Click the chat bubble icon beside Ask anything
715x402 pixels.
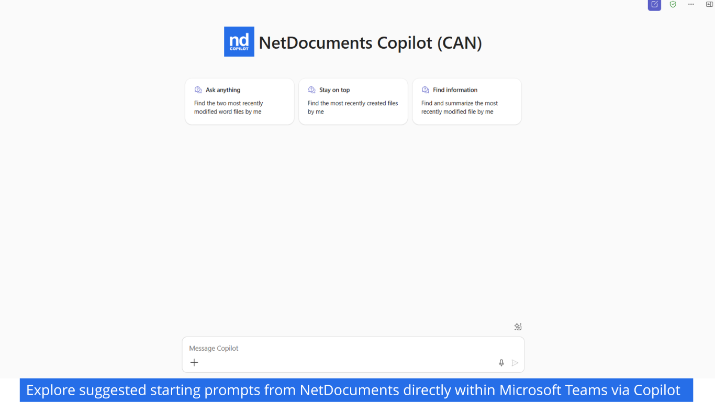tap(198, 90)
